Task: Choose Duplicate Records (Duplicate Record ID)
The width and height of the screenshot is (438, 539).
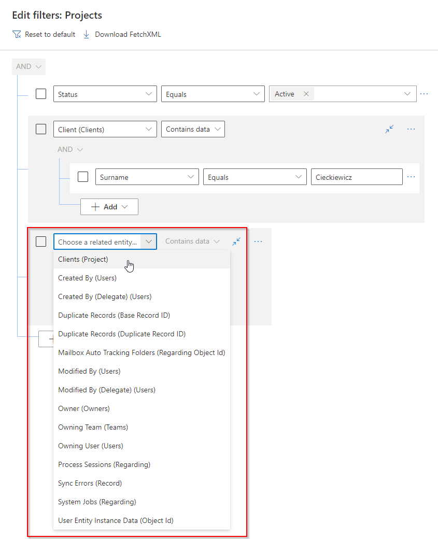Action: point(142,334)
